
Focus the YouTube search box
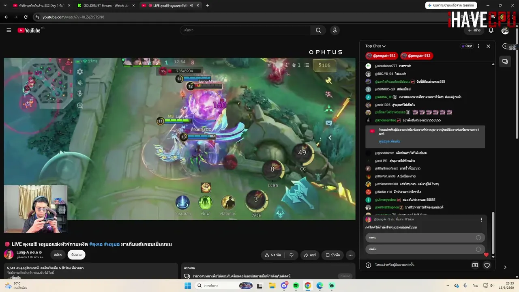pos(246,30)
